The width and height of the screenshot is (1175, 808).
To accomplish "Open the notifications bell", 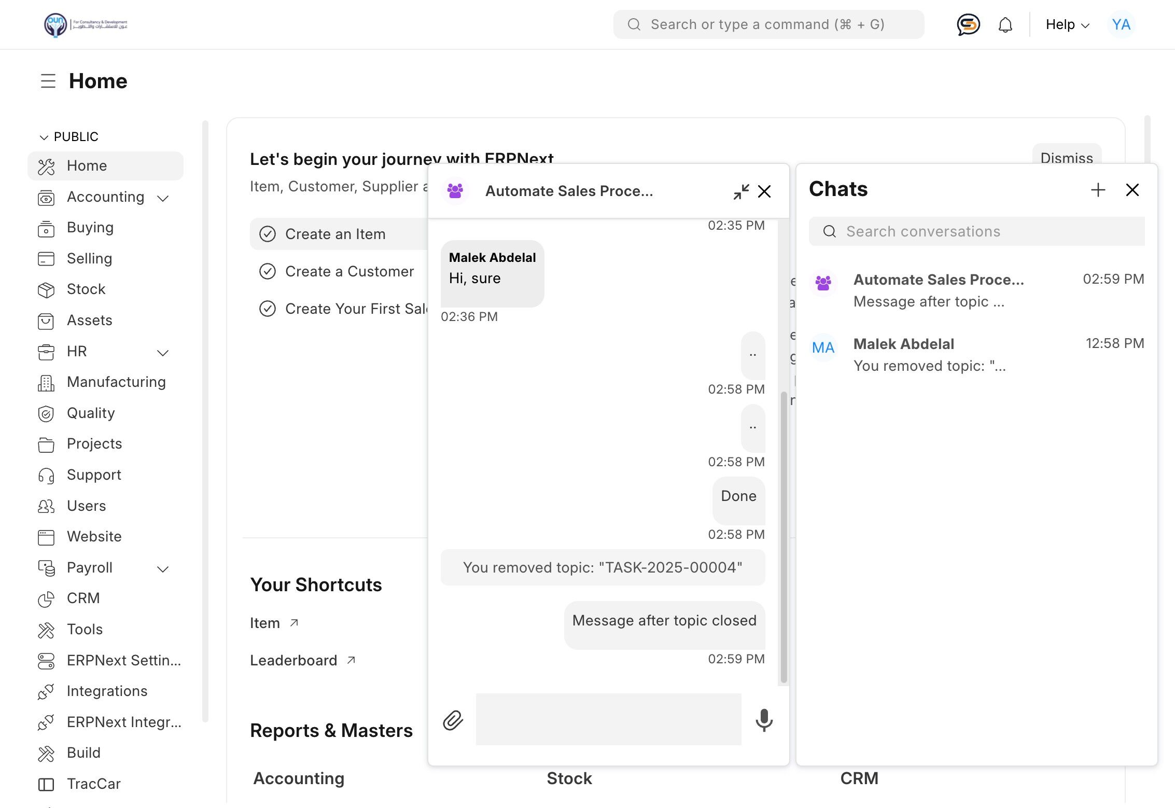I will click(1005, 24).
